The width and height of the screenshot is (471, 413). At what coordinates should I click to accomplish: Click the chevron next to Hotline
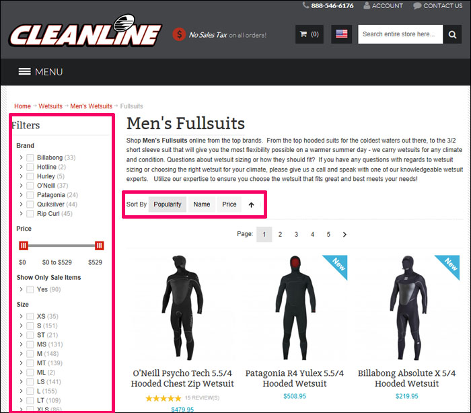(x=21, y=167)
